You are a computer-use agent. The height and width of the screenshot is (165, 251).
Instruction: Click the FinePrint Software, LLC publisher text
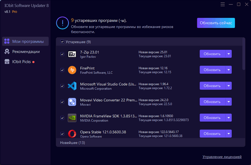click(96, 73)
